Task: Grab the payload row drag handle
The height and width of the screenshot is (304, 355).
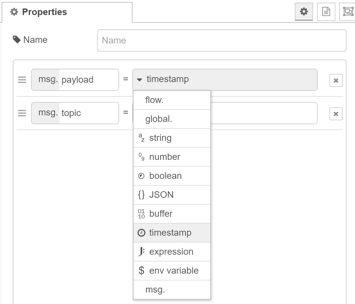Action: tap(22, 80)
